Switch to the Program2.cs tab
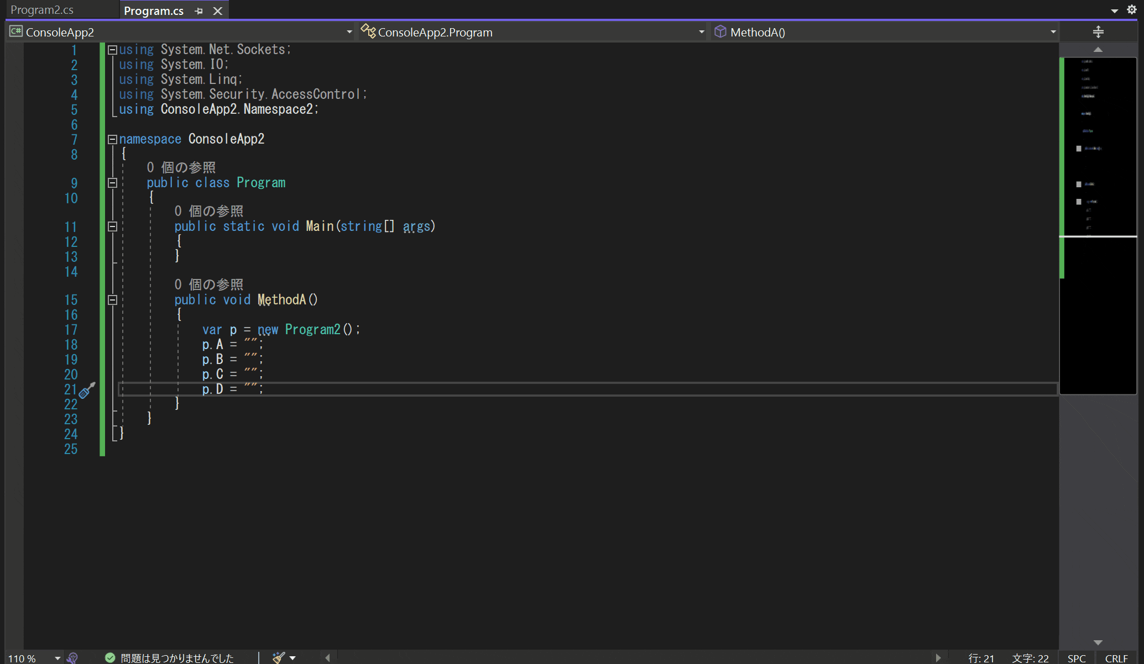Viewport: 1144px width, 664px height. pyautogui.click(x=42, y=10)
